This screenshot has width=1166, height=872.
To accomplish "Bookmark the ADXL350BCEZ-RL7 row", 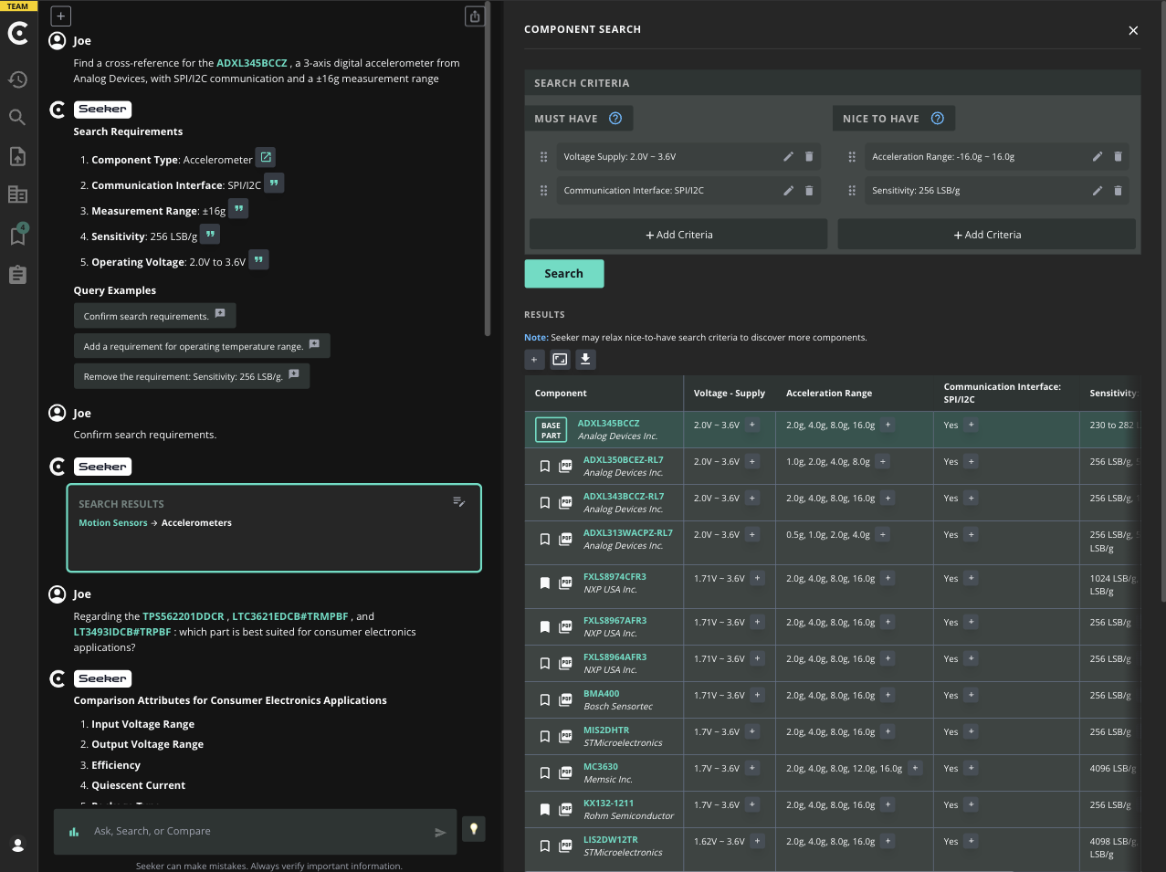I will tap(545, 466).
